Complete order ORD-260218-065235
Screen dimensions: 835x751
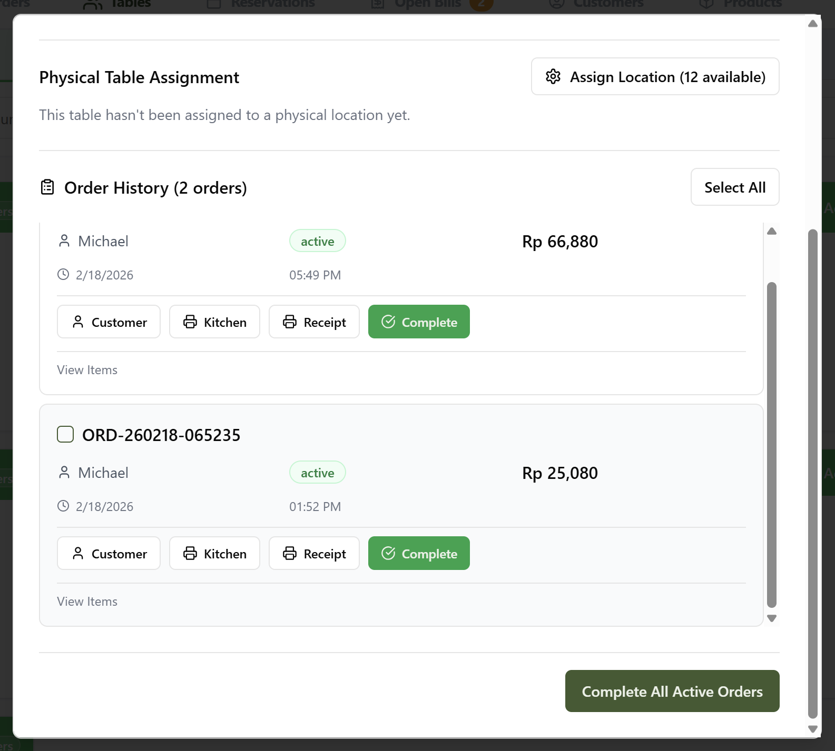click(x=419, y=554)
